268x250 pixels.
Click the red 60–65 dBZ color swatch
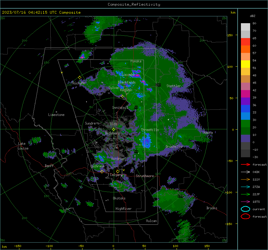[245, 42]
